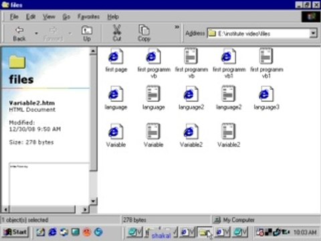The image size is (321, 241).
Task: Open the Help menu
Action: pos(113,17)
